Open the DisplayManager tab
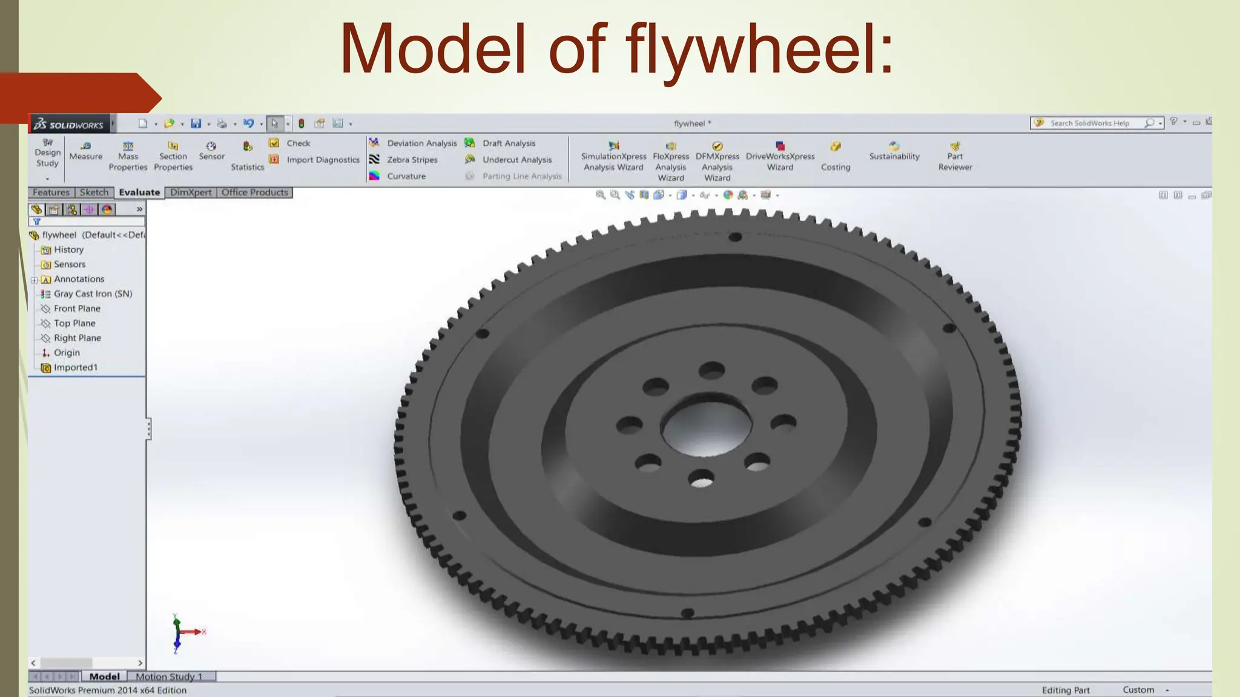1240x697 pixels. (107, 209)
